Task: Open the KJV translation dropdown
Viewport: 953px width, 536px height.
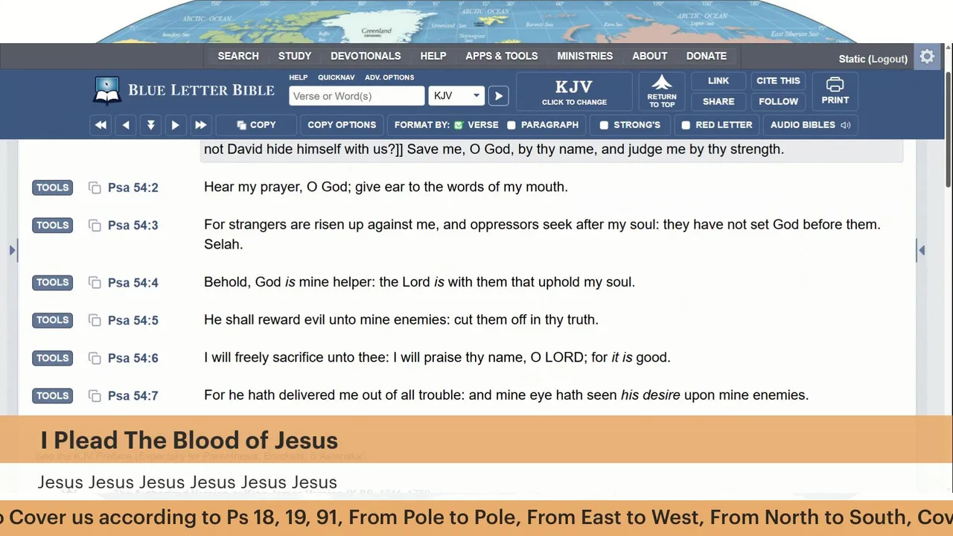Action: 456,96
